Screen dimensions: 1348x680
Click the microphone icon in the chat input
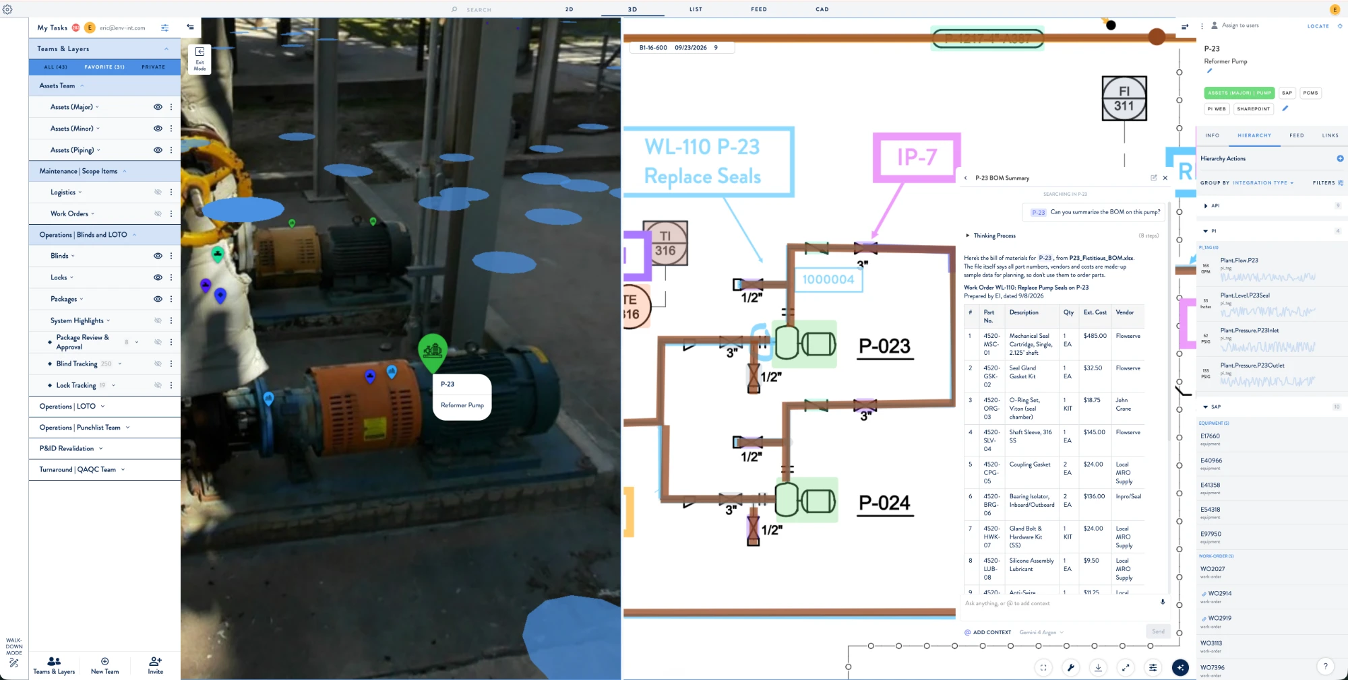tap(1163, 602)
